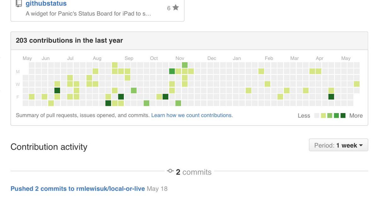Click the darkest green legend swatch next to More

tap(343, 116)
